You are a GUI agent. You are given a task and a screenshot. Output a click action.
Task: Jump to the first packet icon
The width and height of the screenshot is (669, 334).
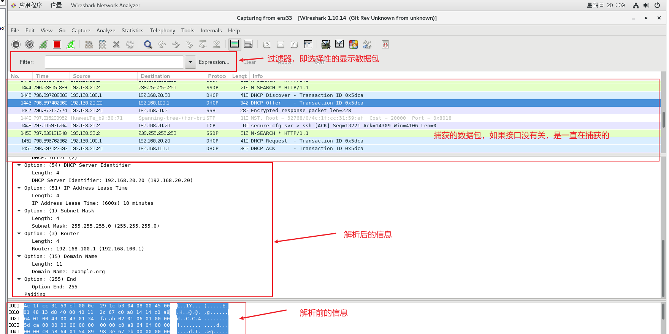[203, 44]
